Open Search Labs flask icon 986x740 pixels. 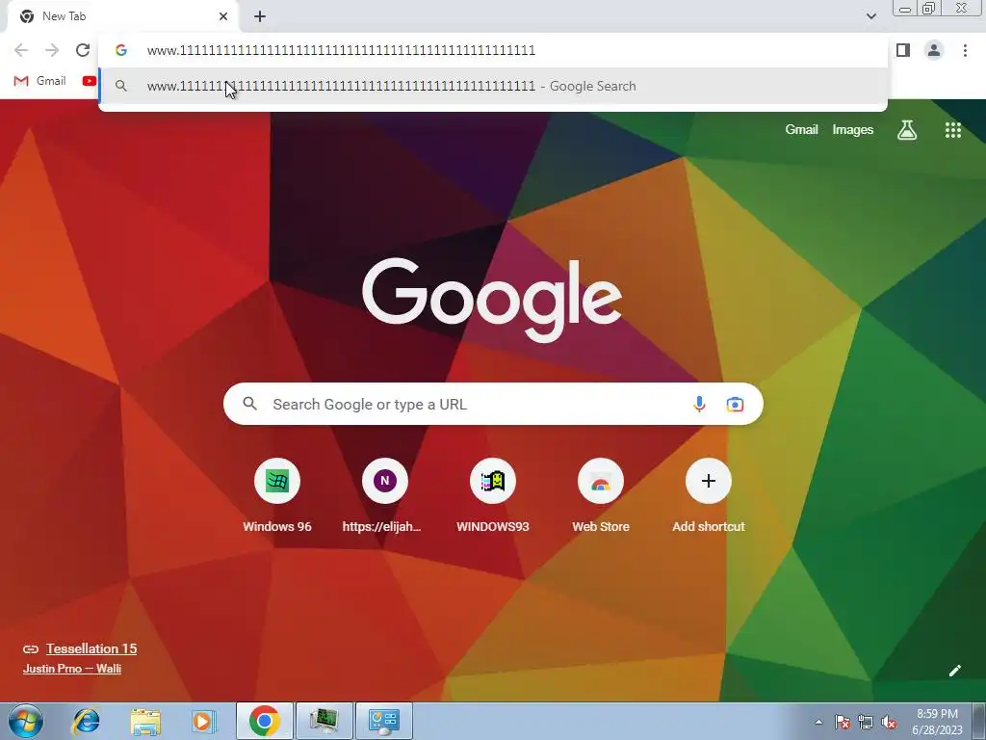click(x=907, y=130)
